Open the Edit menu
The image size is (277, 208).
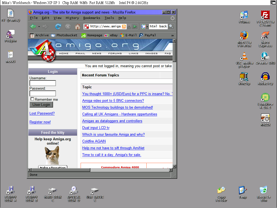[x=45, y=18]
